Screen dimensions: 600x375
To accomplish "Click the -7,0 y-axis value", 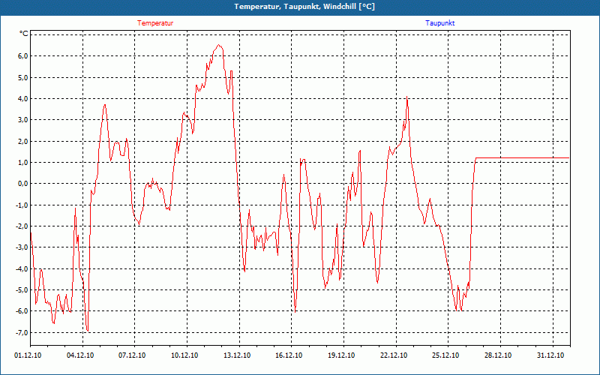I will point(22,332).
